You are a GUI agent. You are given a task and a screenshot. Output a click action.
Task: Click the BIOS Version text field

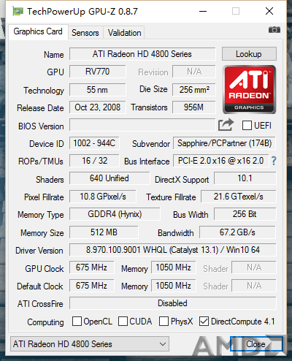tap(142, 125)
